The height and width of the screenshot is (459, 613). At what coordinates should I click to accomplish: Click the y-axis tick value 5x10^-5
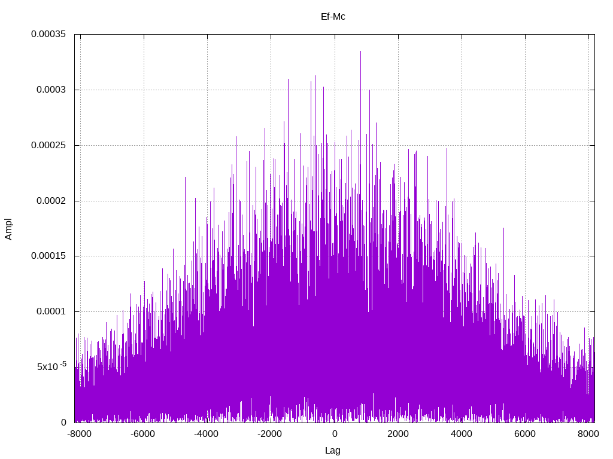(51, 366)
